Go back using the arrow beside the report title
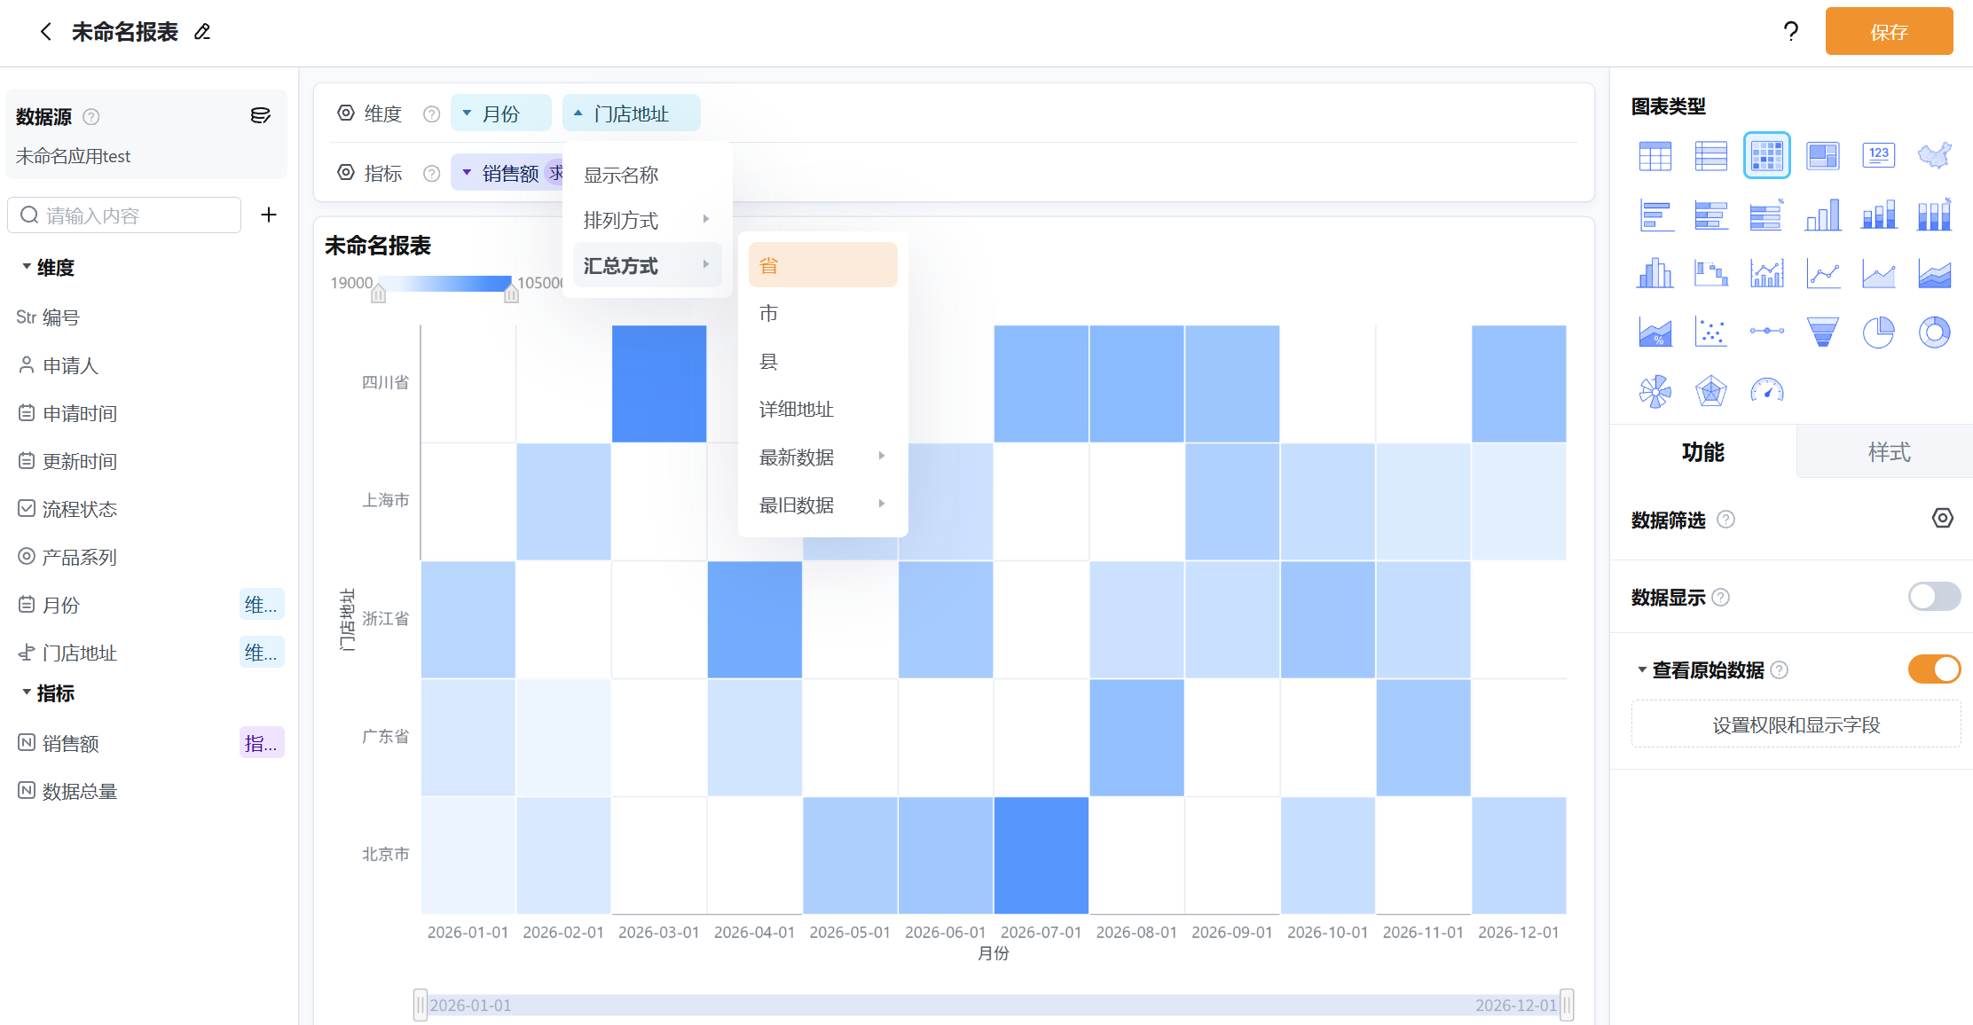Image resolution: width=1973 pixels, height=1025 pixels. [x=46, y=32]
